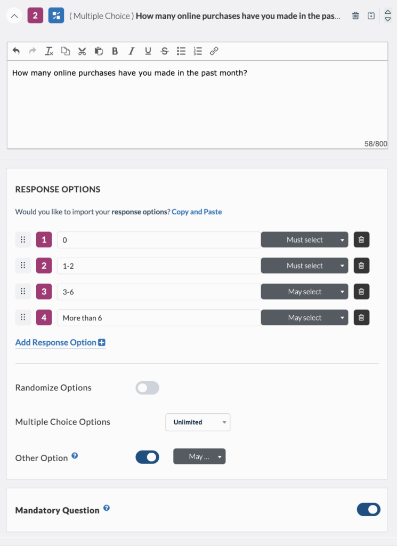This screenshot has width=397, height=546.
Task: Insert a hyperlink in the question
Action: coord(214,51)
